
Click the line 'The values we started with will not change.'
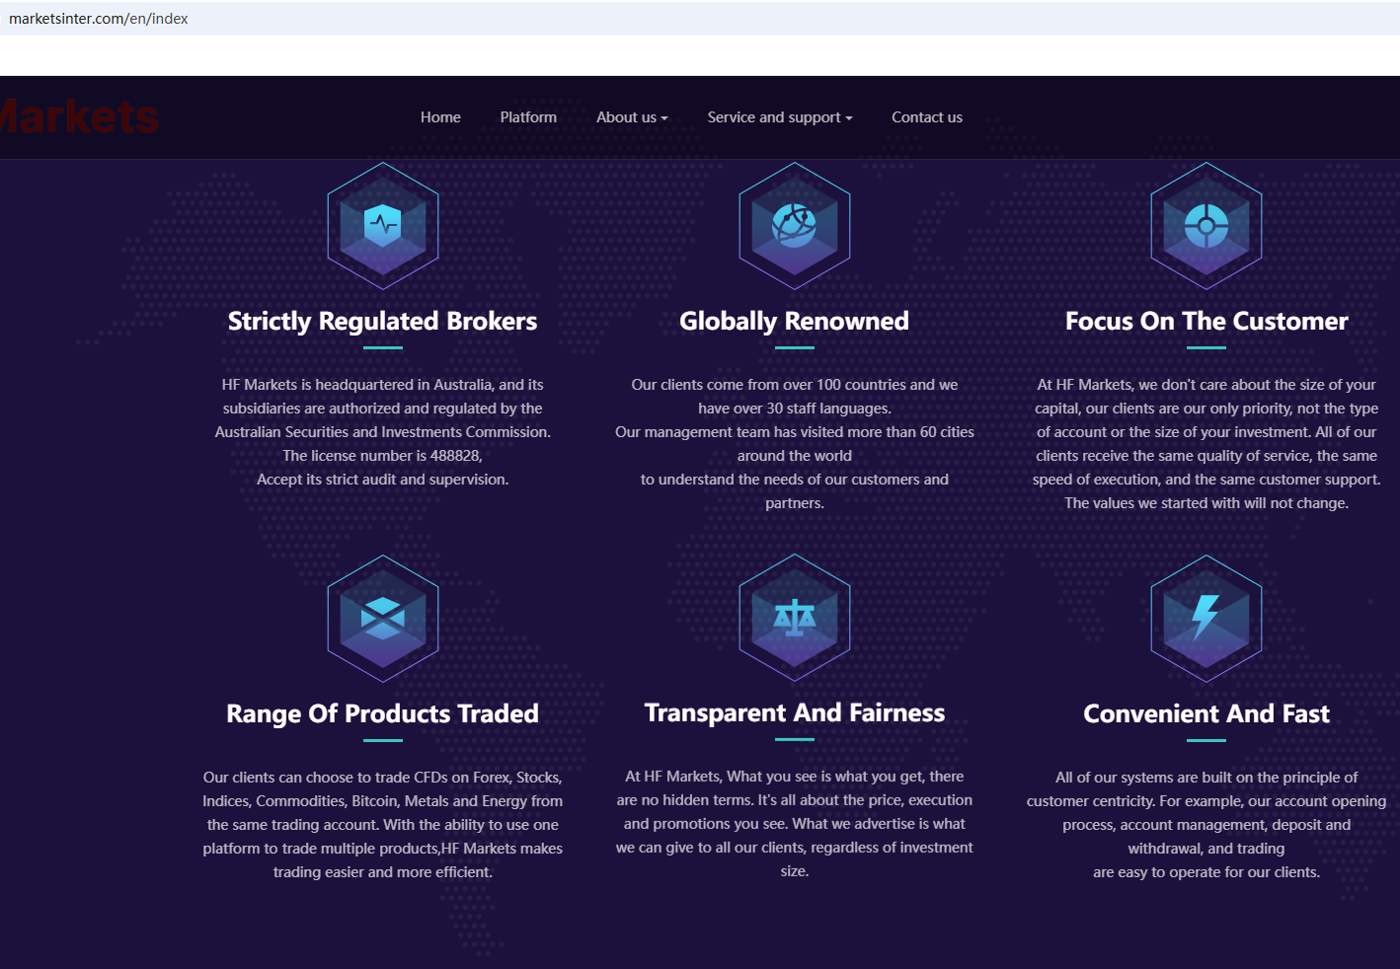tap(1206, 503)
